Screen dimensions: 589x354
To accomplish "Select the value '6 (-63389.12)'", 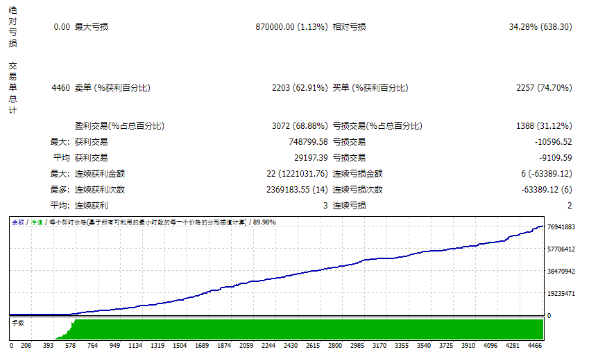I will click(547, 174).
